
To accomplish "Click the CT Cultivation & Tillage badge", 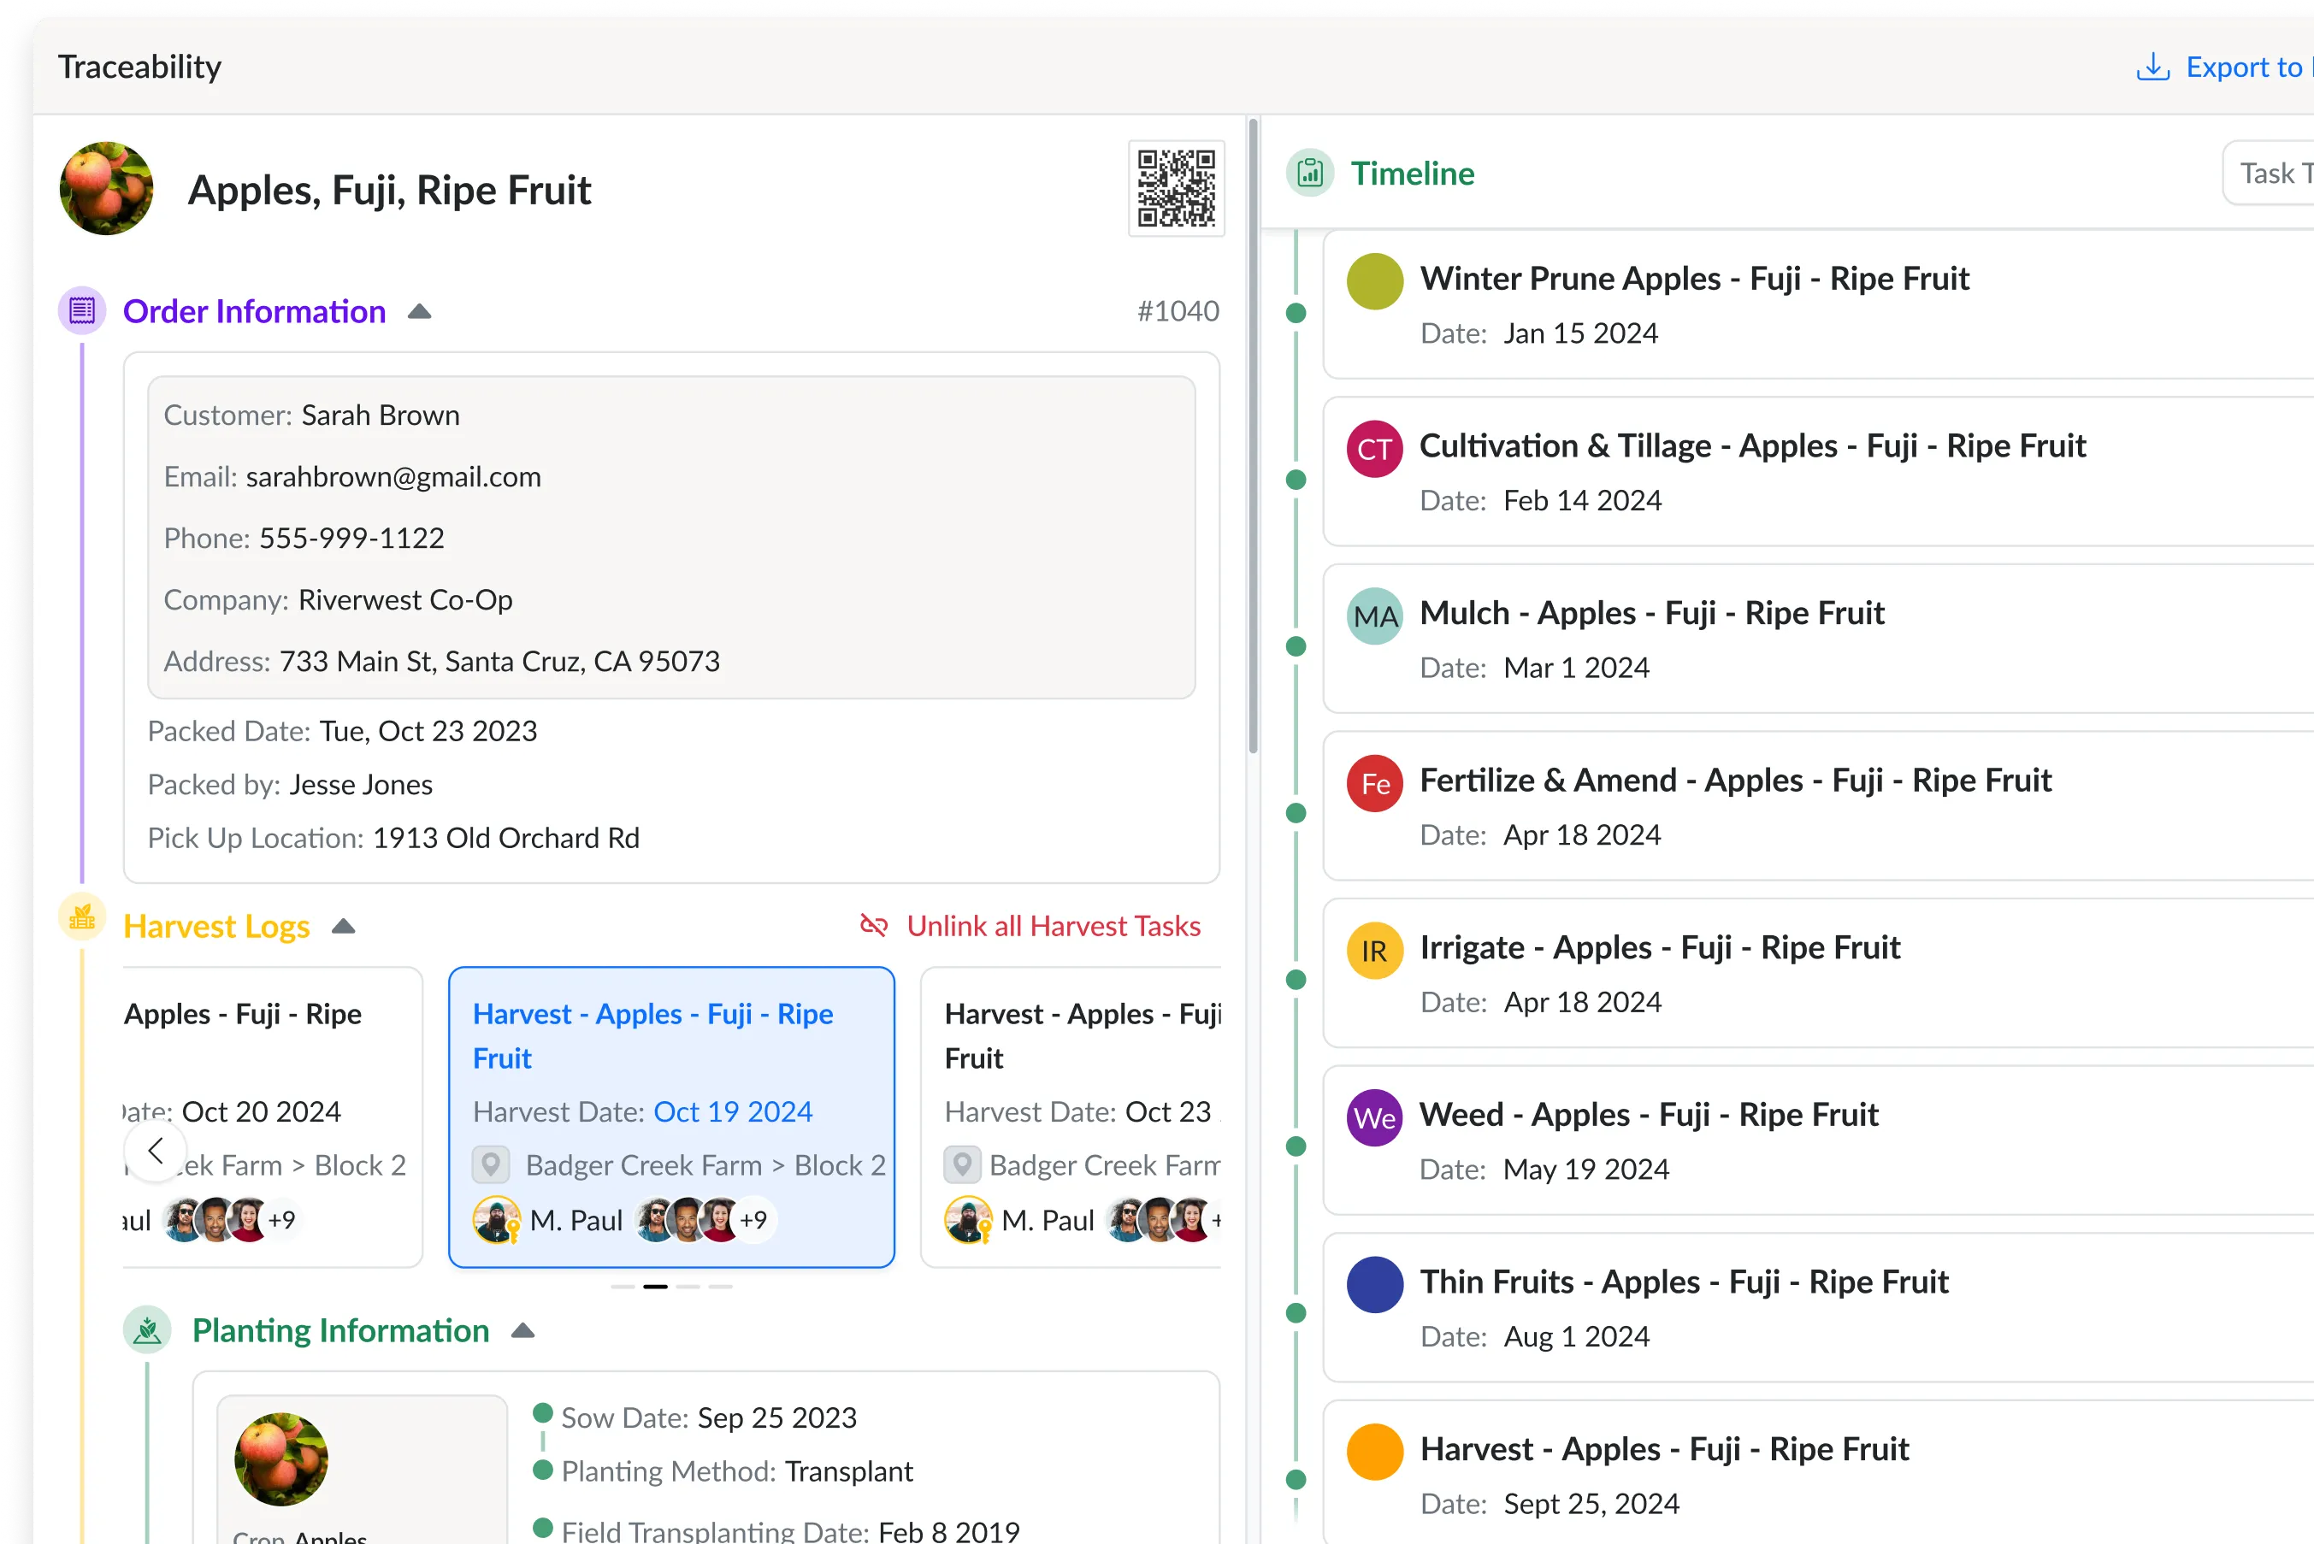I will click(1374, 449).
